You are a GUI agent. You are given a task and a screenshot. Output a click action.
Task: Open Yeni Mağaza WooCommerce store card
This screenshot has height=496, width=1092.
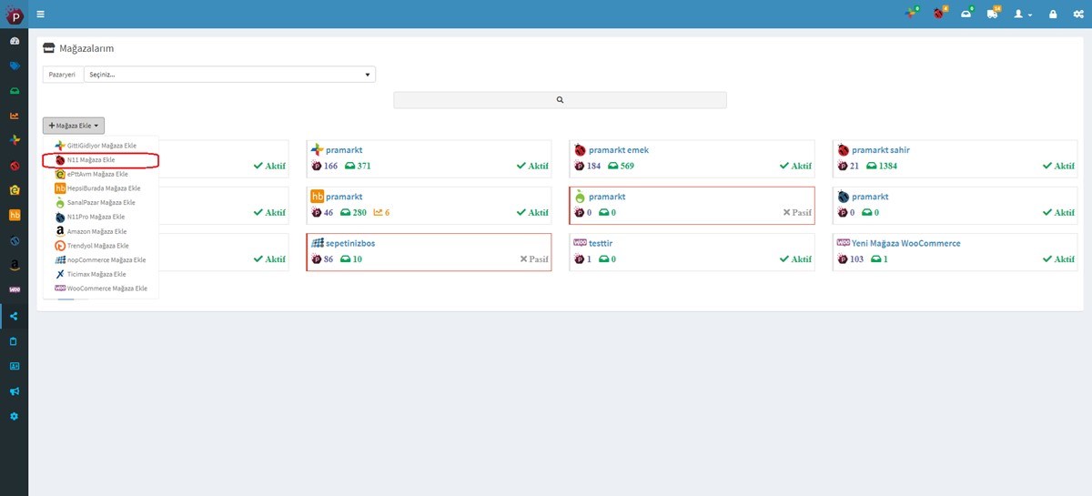coord(955,253)
